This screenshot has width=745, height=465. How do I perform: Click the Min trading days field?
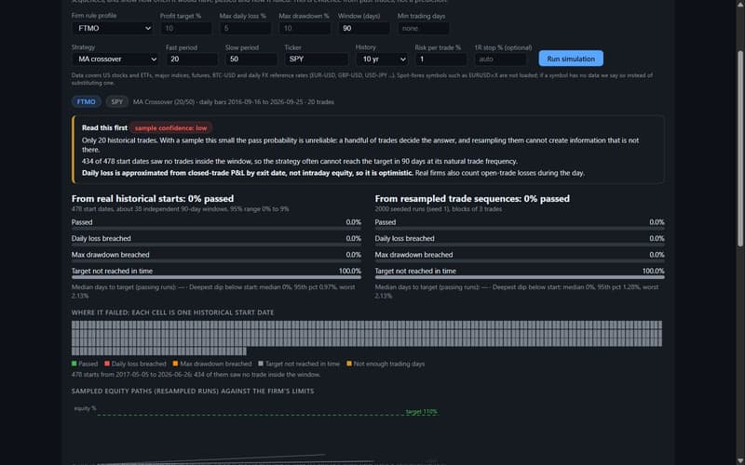[423, 29]
